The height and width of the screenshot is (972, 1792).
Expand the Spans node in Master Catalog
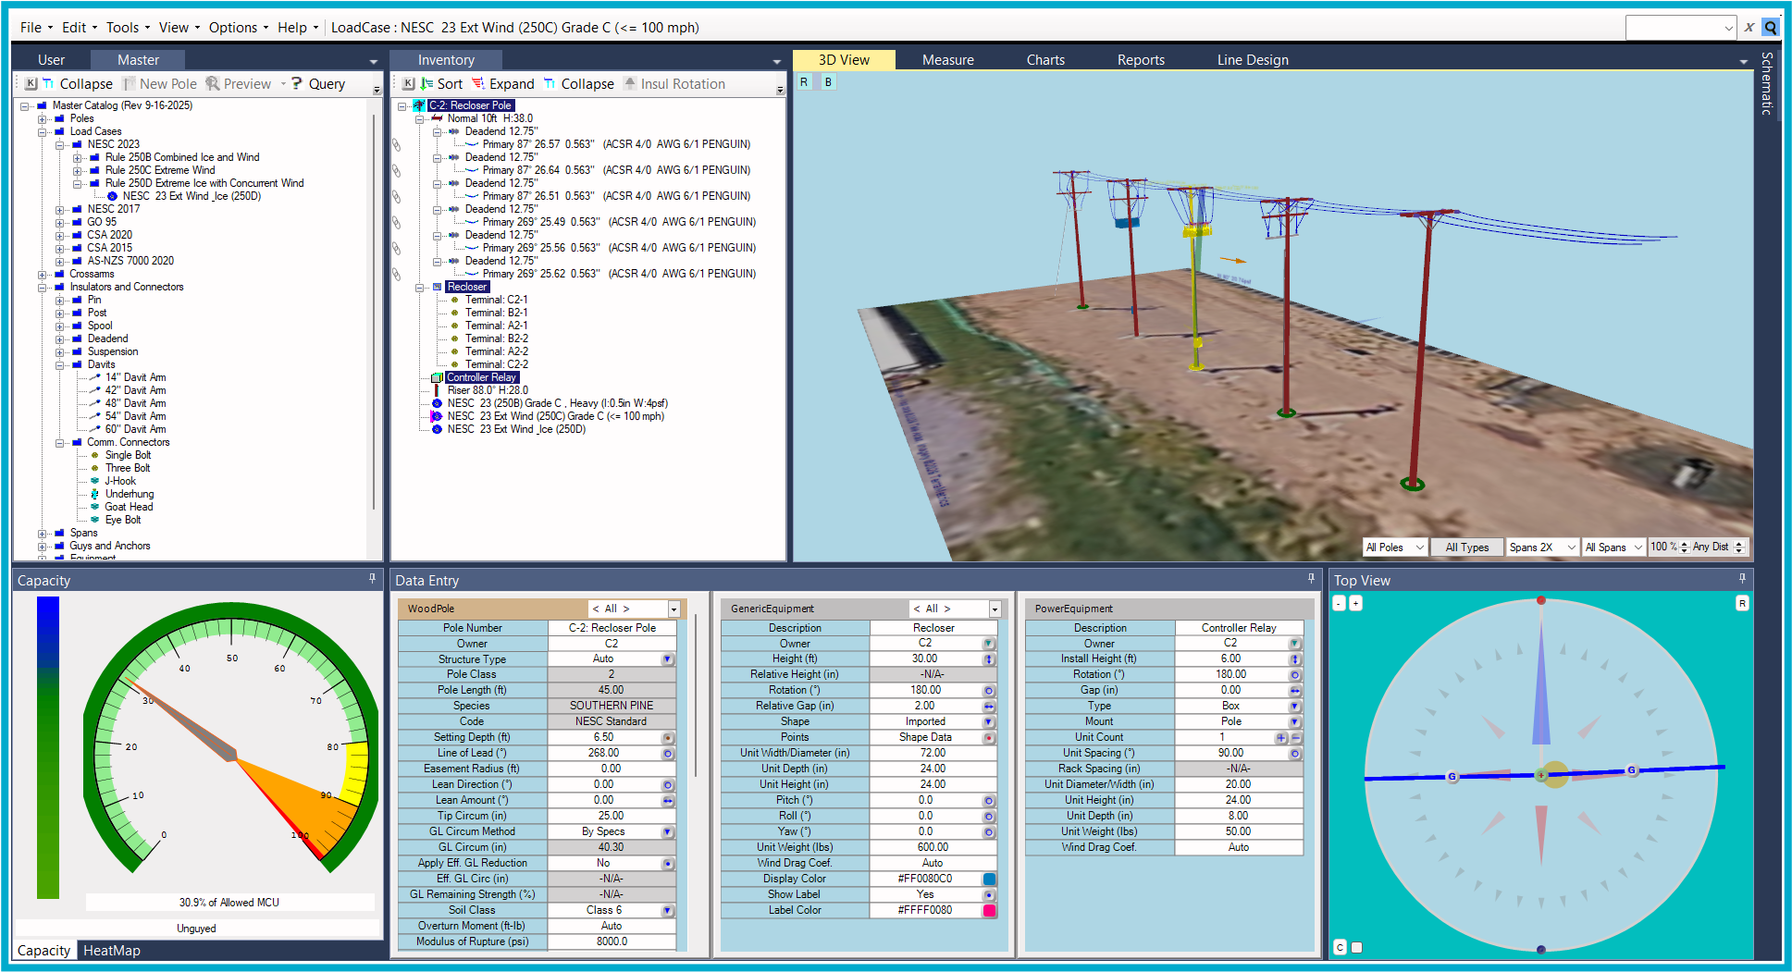pos(43,534)
